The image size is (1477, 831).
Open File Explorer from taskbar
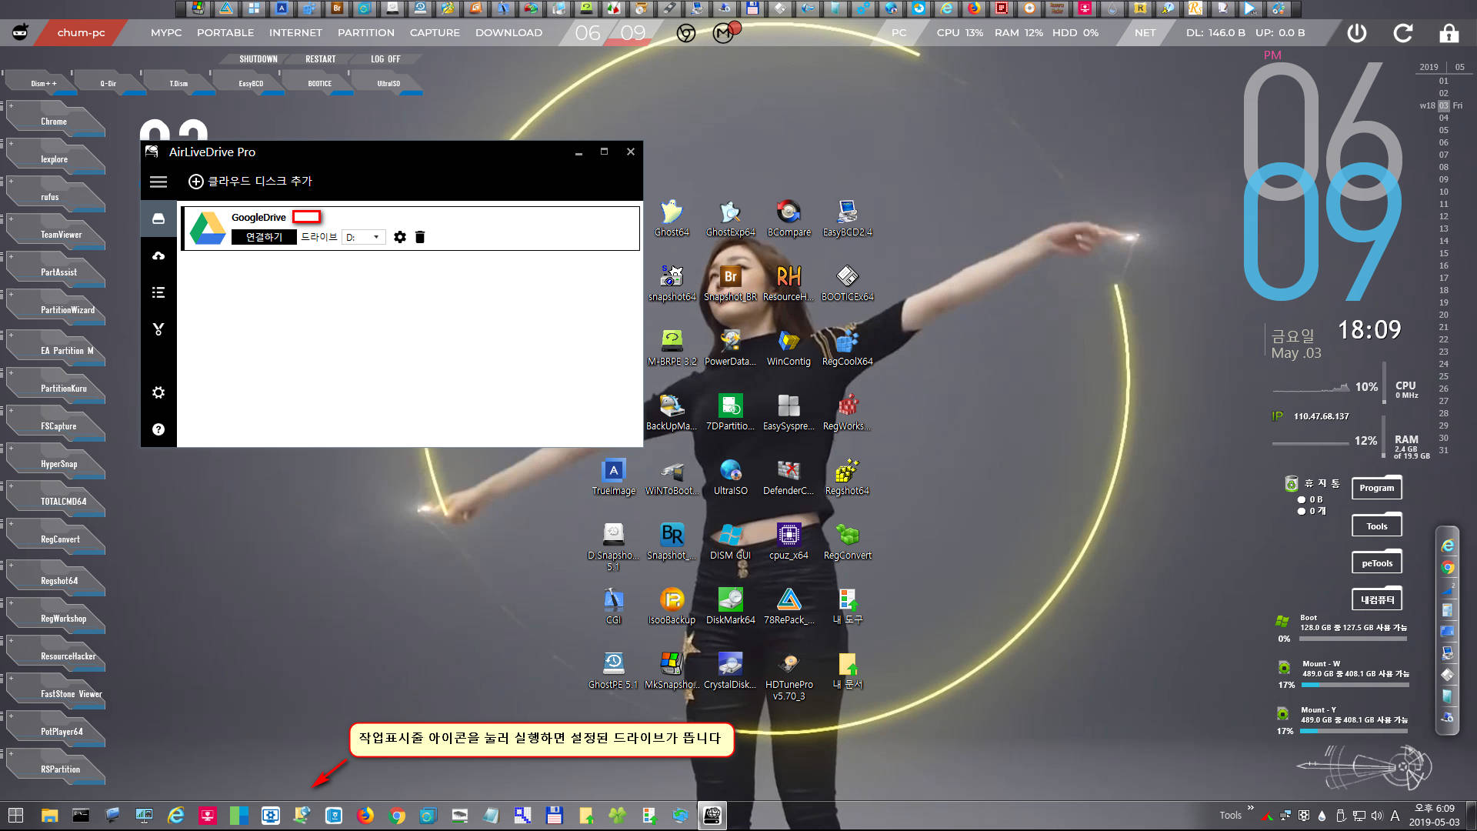pyautogui.click(x=49, y=816)
